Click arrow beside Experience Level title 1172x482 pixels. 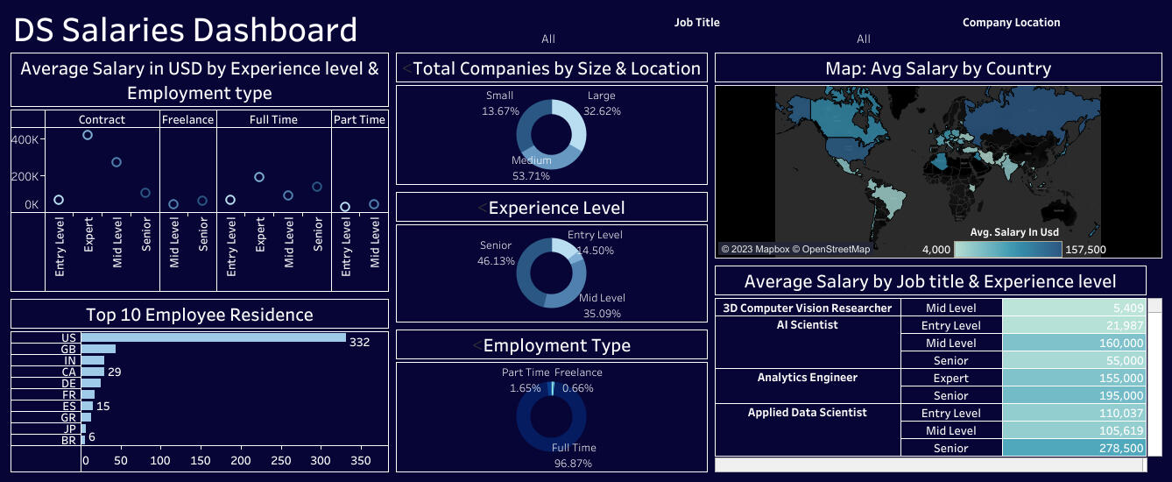click(483, 208)
